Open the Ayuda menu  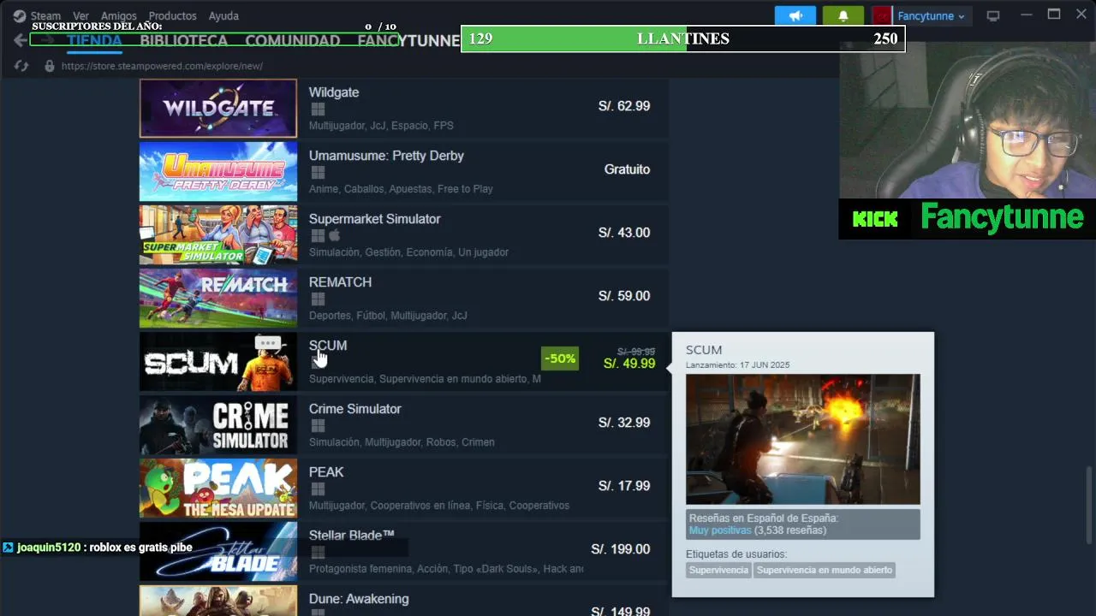point(223,16)
